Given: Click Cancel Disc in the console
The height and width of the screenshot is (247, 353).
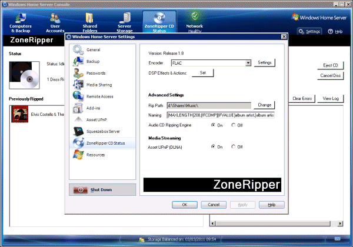Looking at the screenshot, I should [x=330, y=75].
